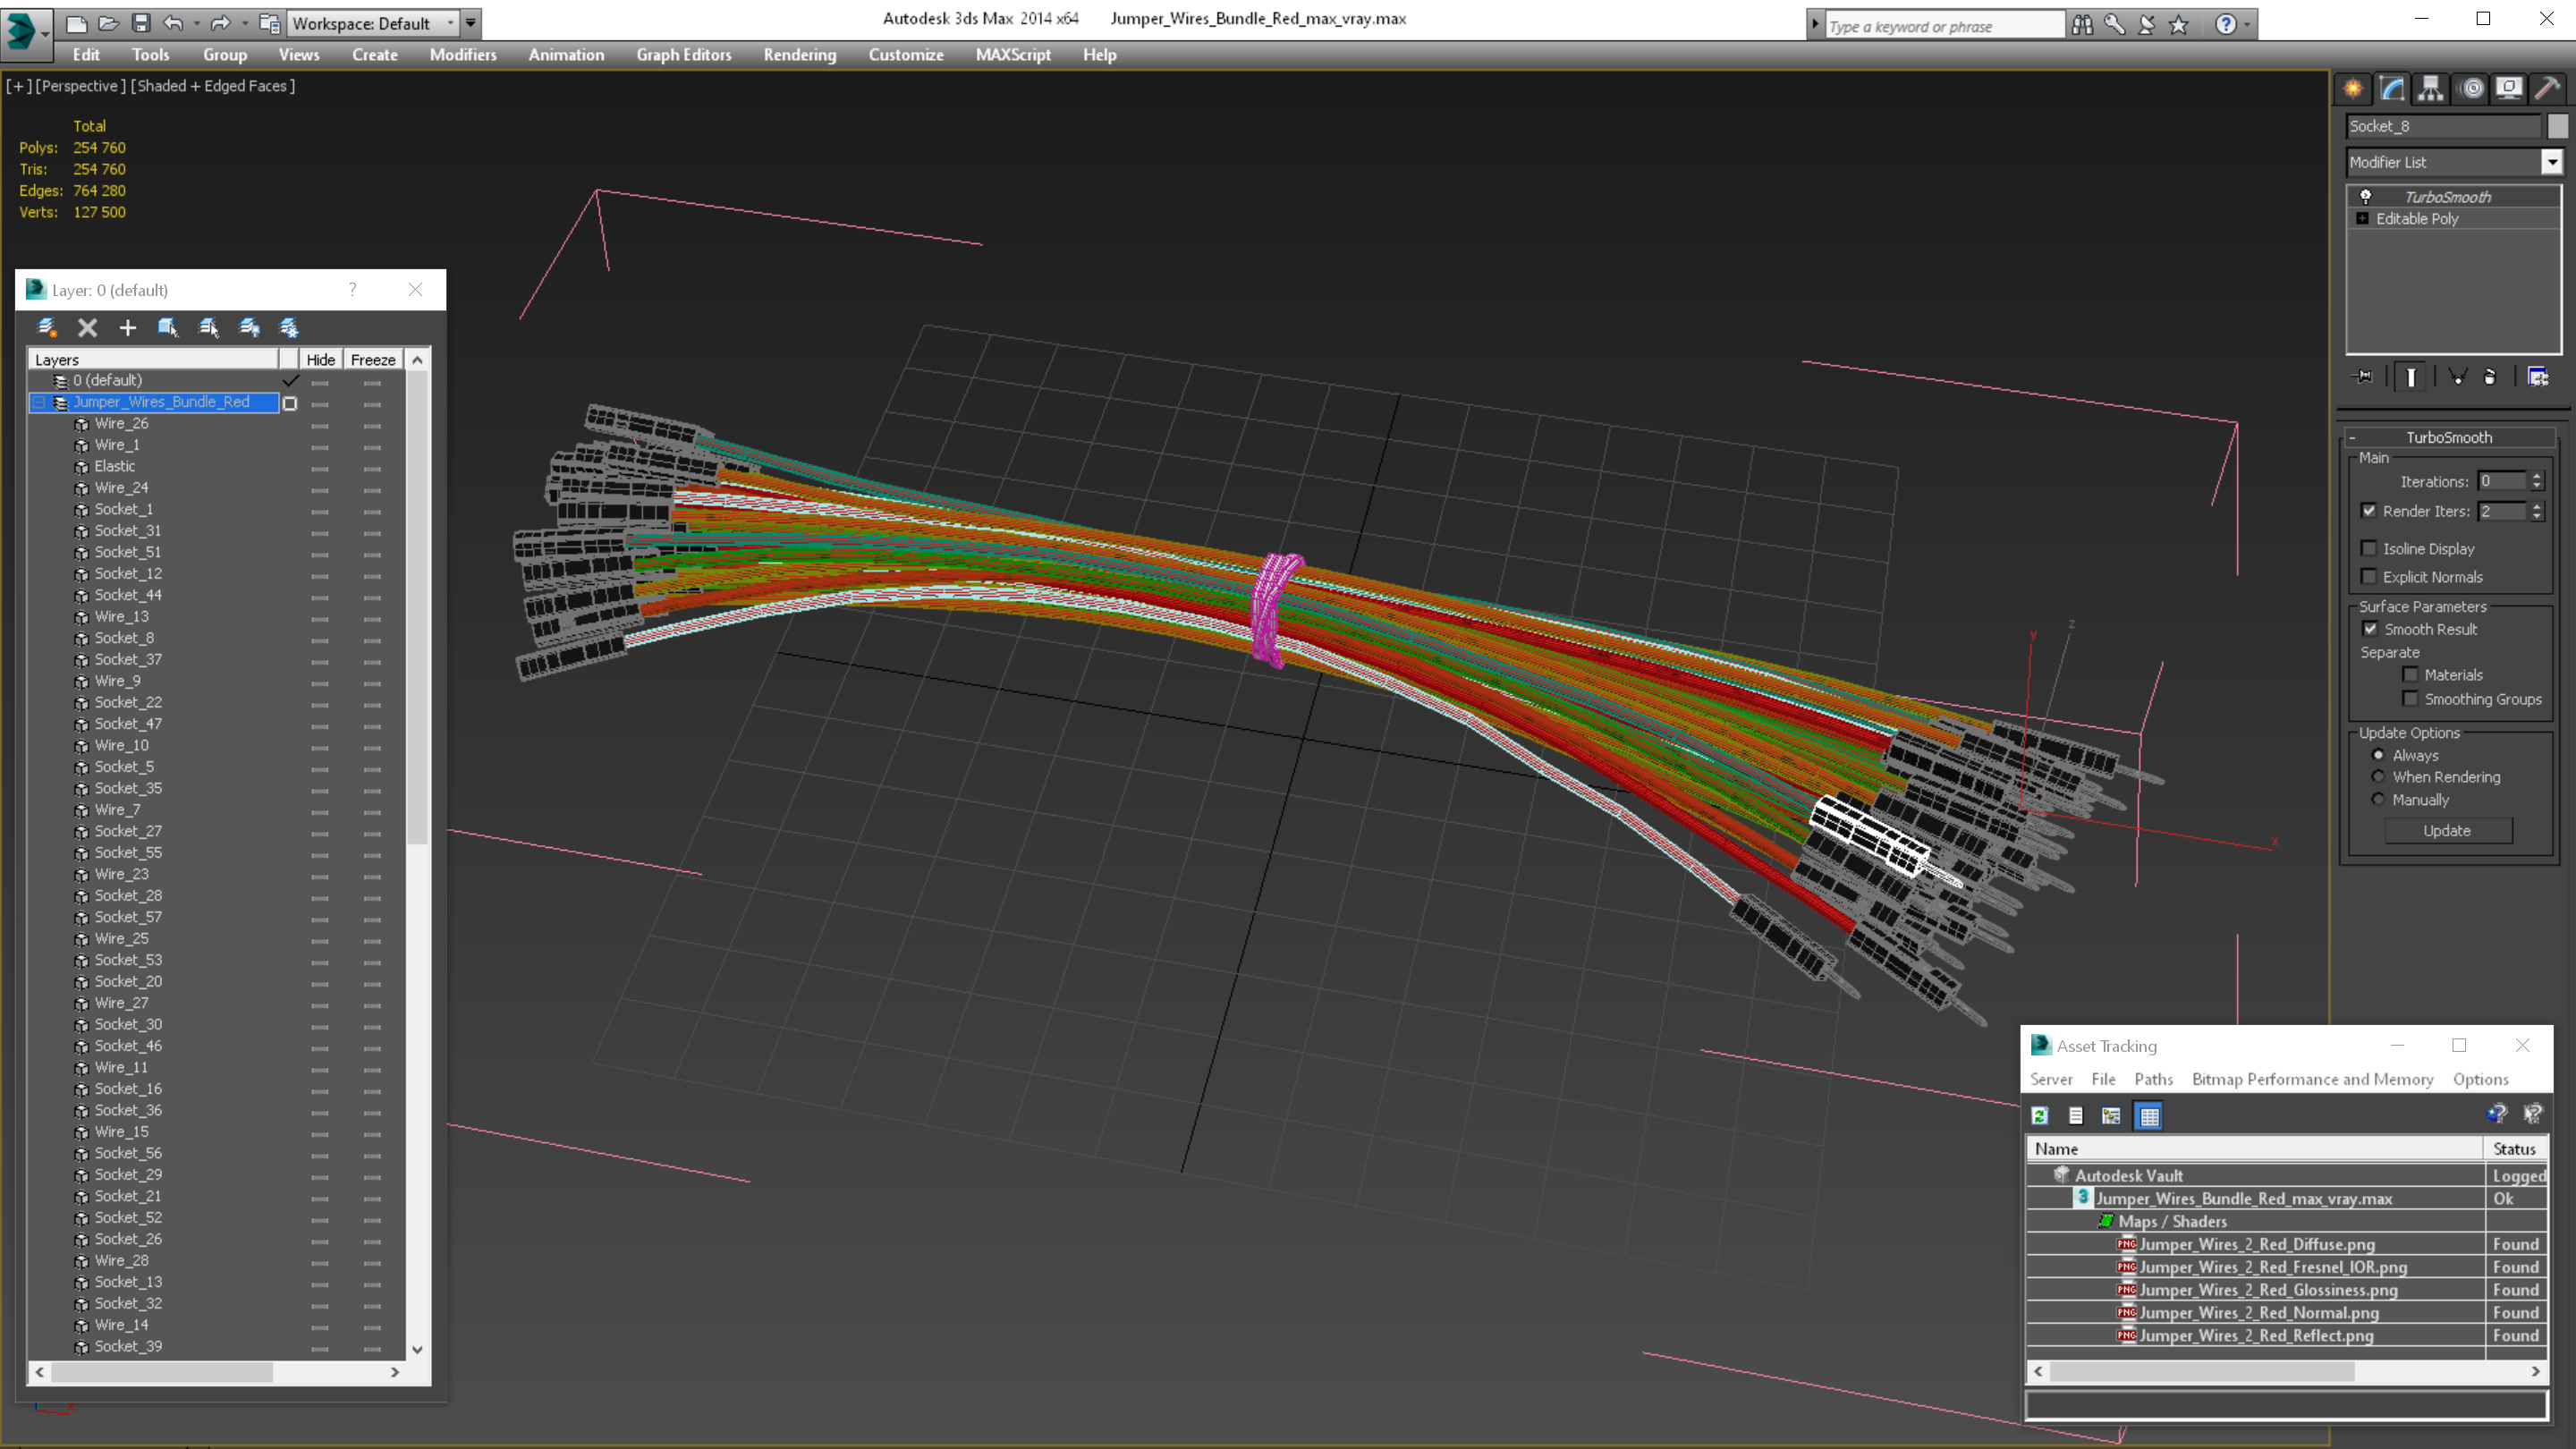Open the Graph Editors menu

coord(684,55)
